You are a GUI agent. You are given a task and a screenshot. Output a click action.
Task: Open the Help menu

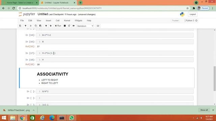pyautogui.click(x=89, y=21)
